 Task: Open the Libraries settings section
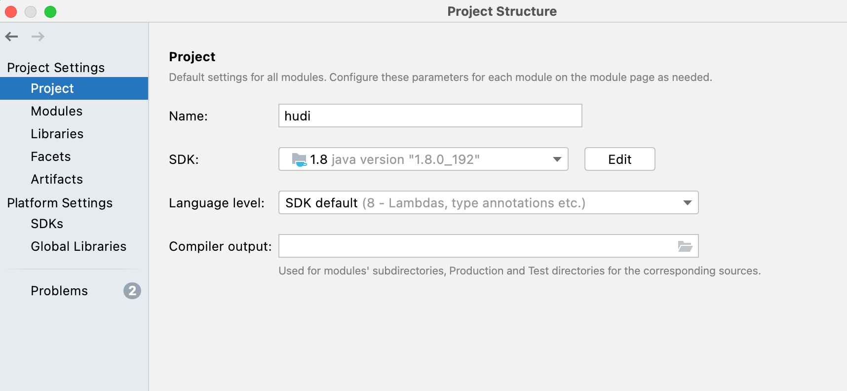pyautogui.click(x=57, y=134)
